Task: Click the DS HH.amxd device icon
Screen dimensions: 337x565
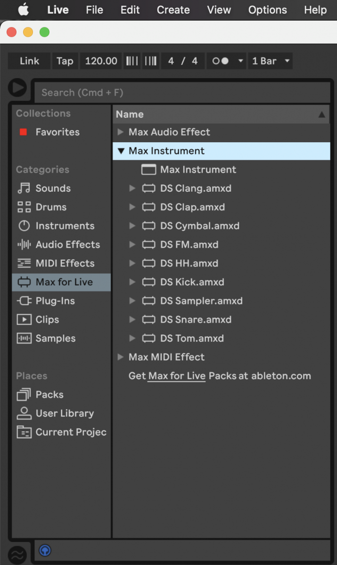Action: pos(148,264)
